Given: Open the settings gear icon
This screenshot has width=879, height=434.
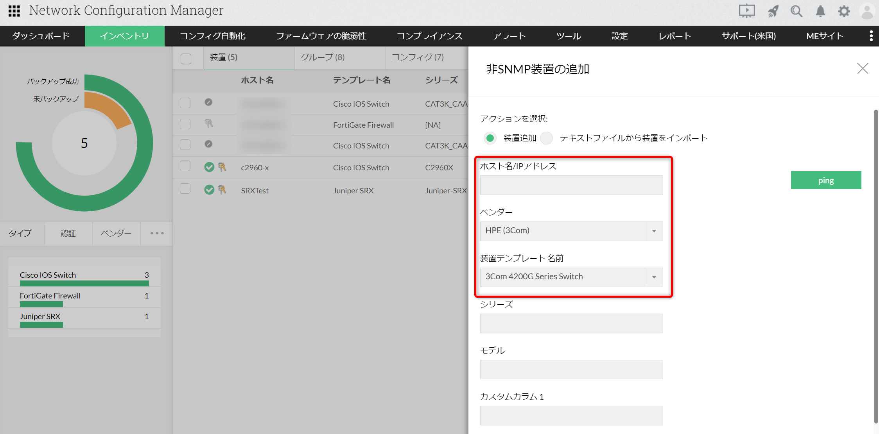Looking at the screenshot, I should pos(844,11).
